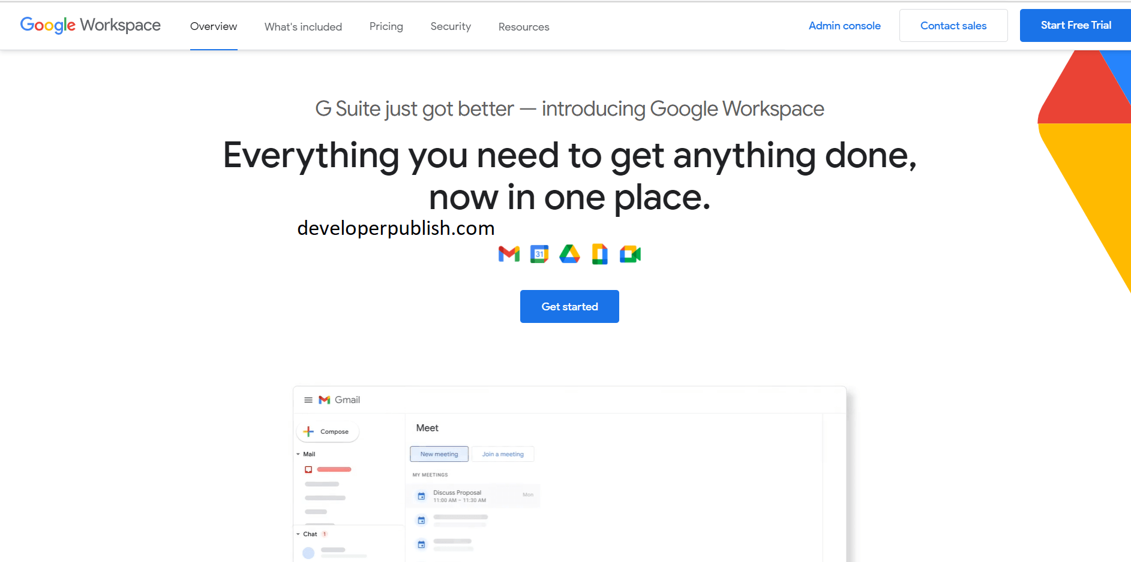Screen dimensions: 1131x562
Task: Click the Gmail icon under the headline
Action: 509,254
